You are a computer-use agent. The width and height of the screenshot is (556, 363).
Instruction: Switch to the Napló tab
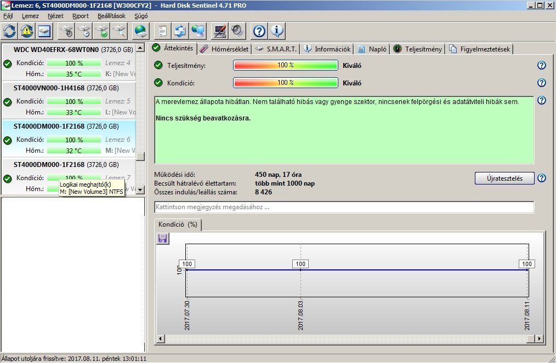[x=372, y=49]
